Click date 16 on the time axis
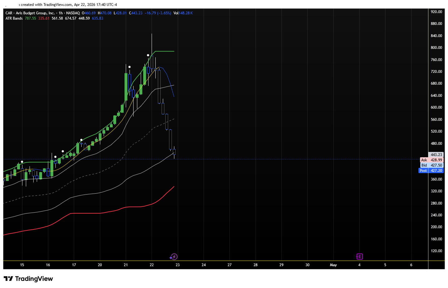The width and height of the screenshot is (448, 288). (48, 265)
